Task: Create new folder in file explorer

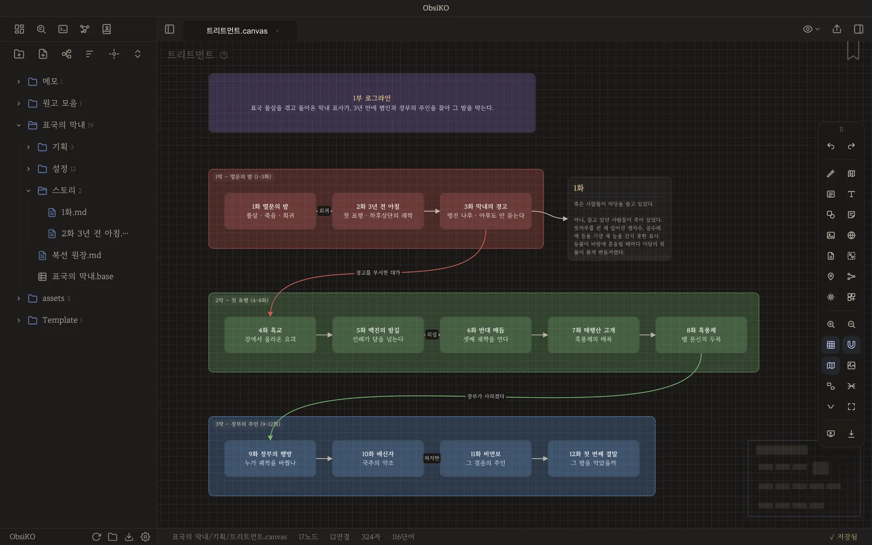Action: pos(19,53)
